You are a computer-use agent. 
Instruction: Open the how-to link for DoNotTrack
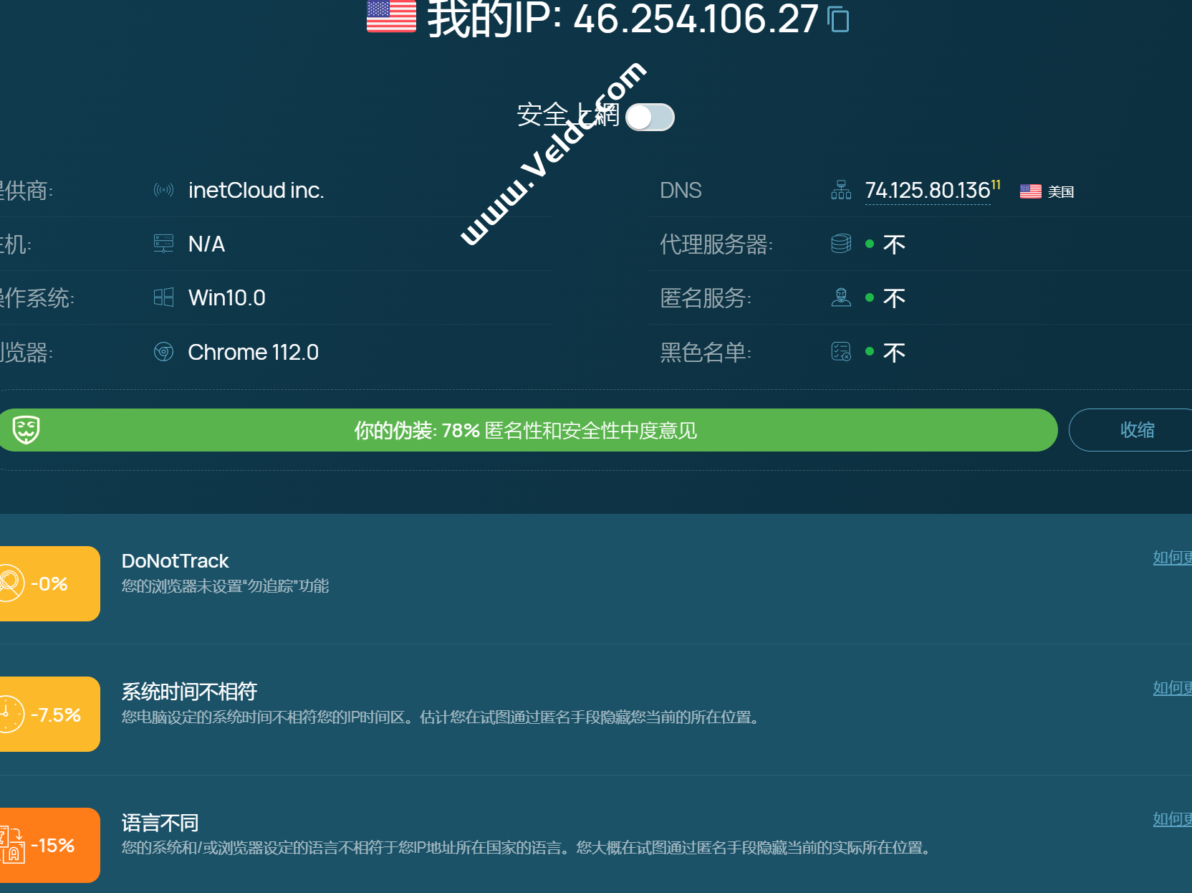point(1172,558)
